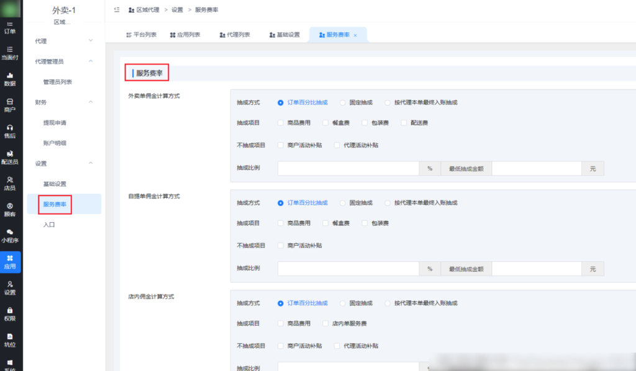The width and height of the screenshot is (636, 371).
Task: Open the 订单 (Orders) sidebar icon
Action: click(10, 27)
